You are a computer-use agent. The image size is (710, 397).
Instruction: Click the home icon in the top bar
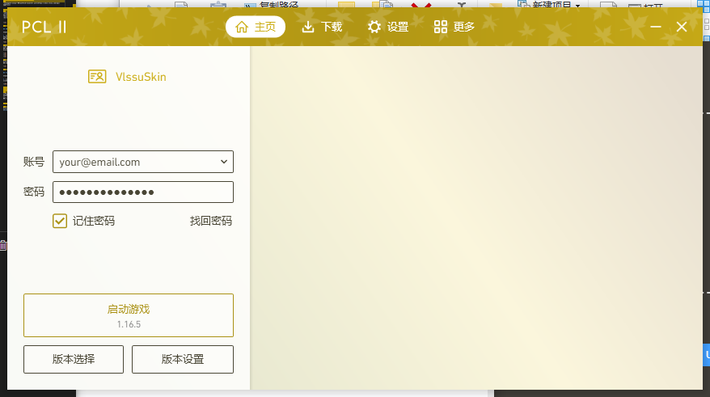241,27
